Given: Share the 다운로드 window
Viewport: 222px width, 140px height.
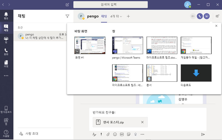Looking at the screenshot, I should coord(196,73).
